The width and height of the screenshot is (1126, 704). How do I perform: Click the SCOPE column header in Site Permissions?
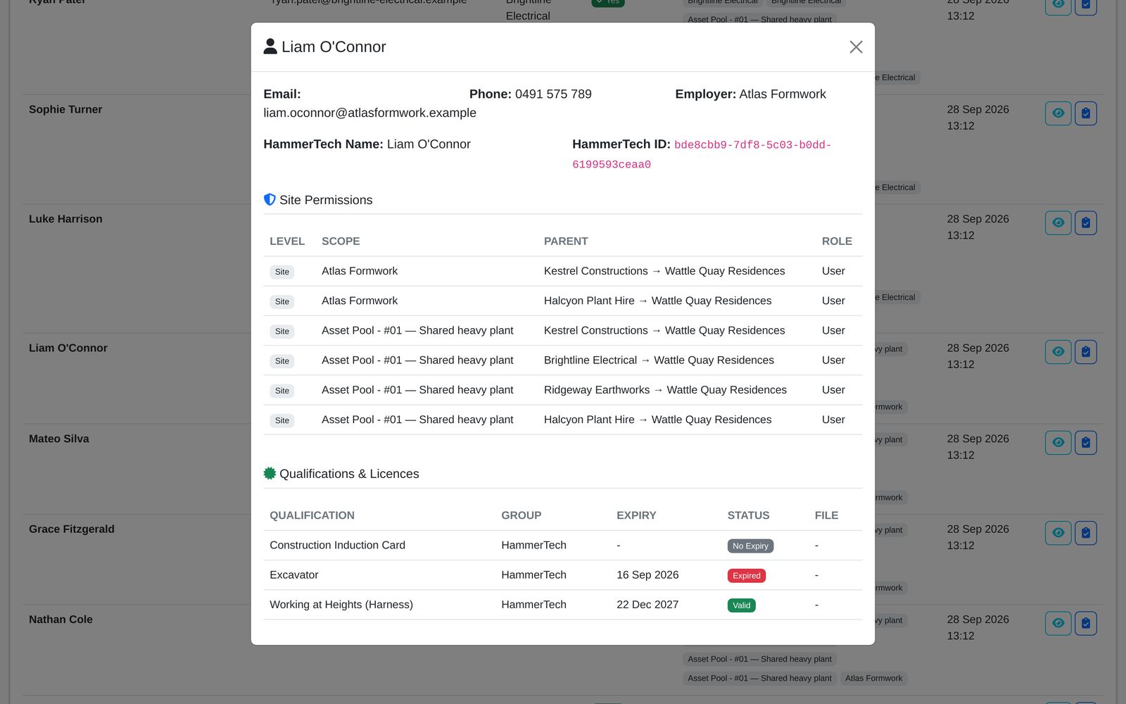[341, 241]
